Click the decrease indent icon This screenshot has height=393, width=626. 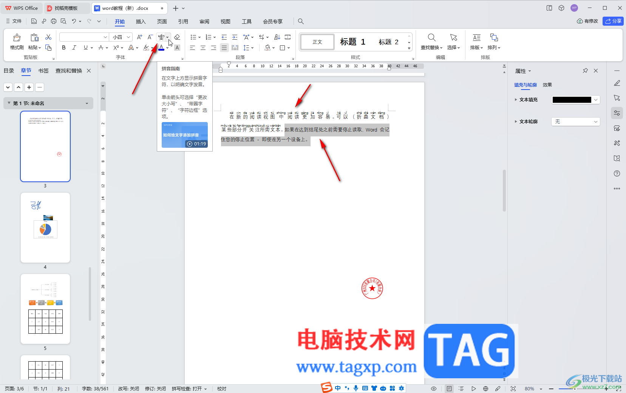pos(224,37)
